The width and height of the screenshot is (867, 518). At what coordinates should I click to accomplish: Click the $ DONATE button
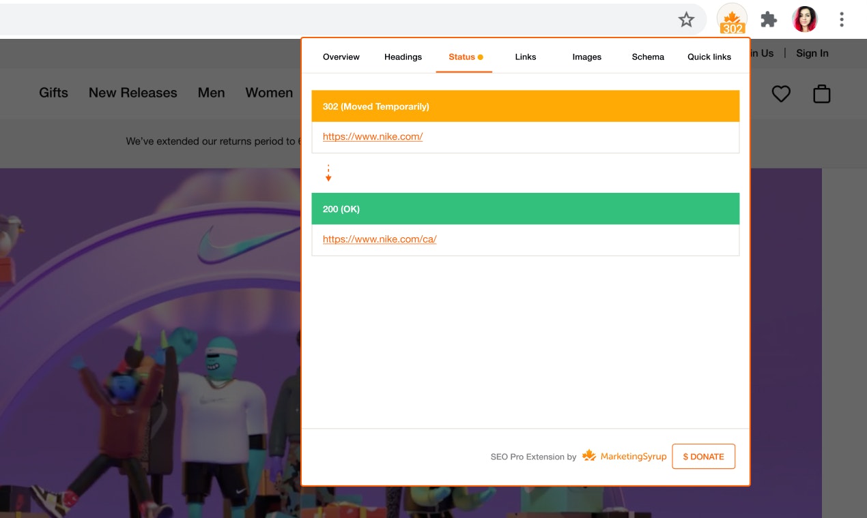703,456
